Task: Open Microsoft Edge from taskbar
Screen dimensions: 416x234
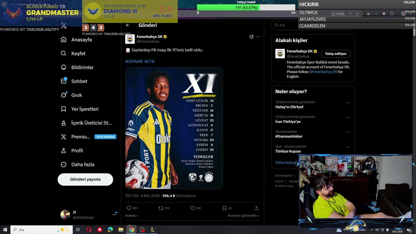Action: pyautogui.click(x=110, y=230)
